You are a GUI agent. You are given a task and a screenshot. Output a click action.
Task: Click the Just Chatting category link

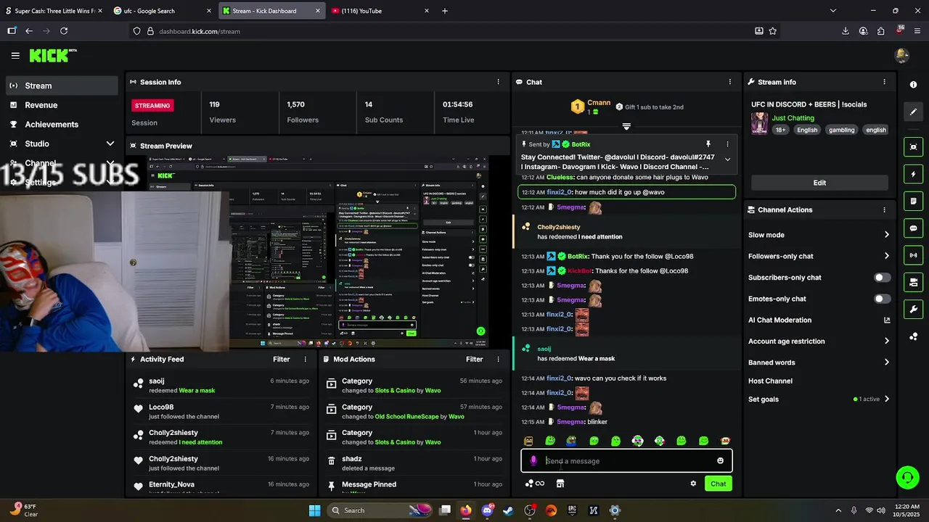tap(793, 118)
